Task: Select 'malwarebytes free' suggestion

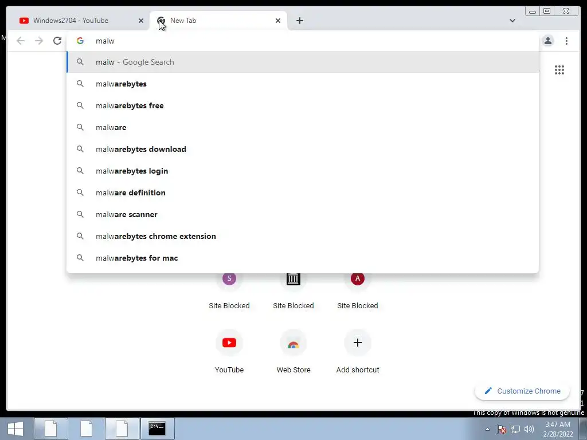Action: (303, 105)
